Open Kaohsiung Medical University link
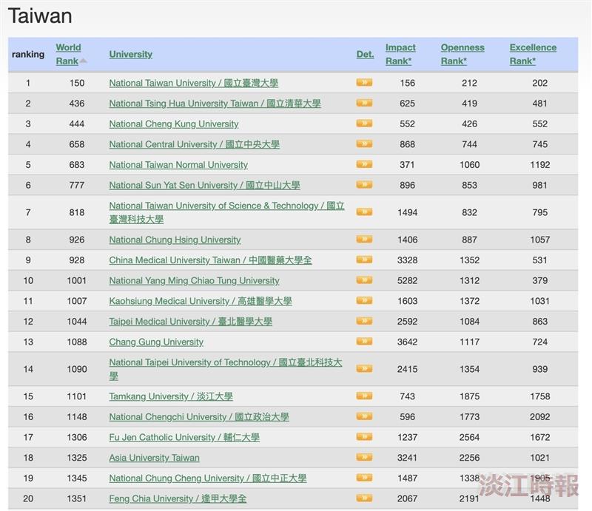The width and height of the screenshot is (592, 511). coord(201,301)
